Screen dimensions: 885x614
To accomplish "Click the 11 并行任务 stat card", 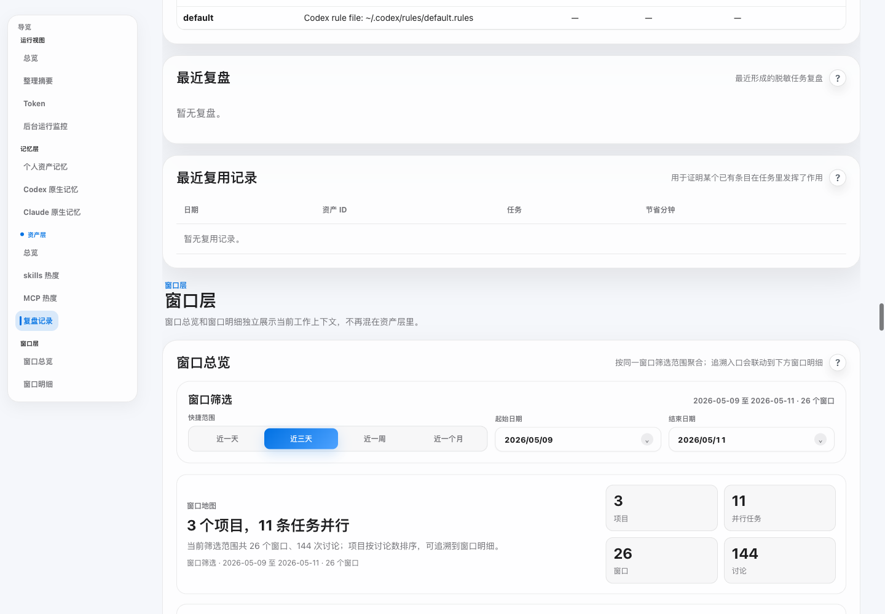I will click(779, 508).
